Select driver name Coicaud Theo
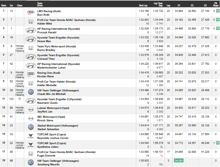This screenshot has height=167, width=220. [46, 59]
